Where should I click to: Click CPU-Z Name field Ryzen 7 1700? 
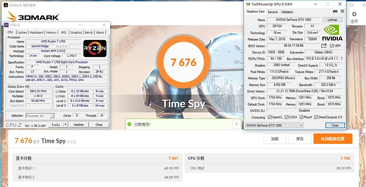(x=53, y=41)
